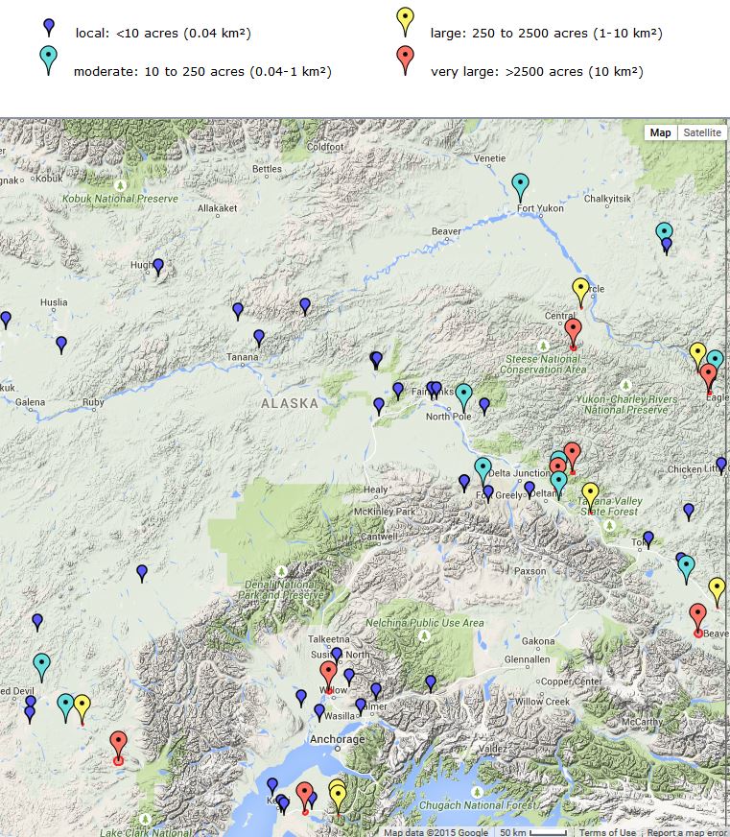Click the Kobuk National Preserve park label

[120, 199]
